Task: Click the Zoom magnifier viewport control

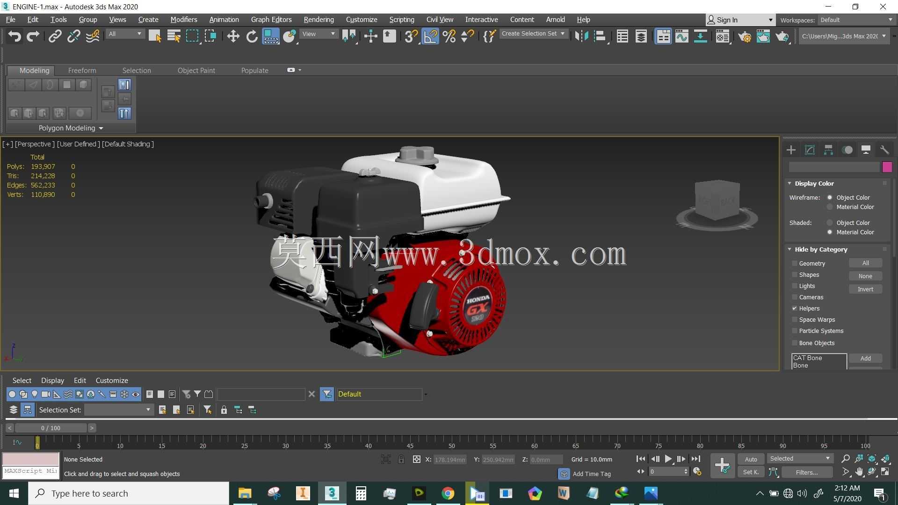Action: click(845, 459)
